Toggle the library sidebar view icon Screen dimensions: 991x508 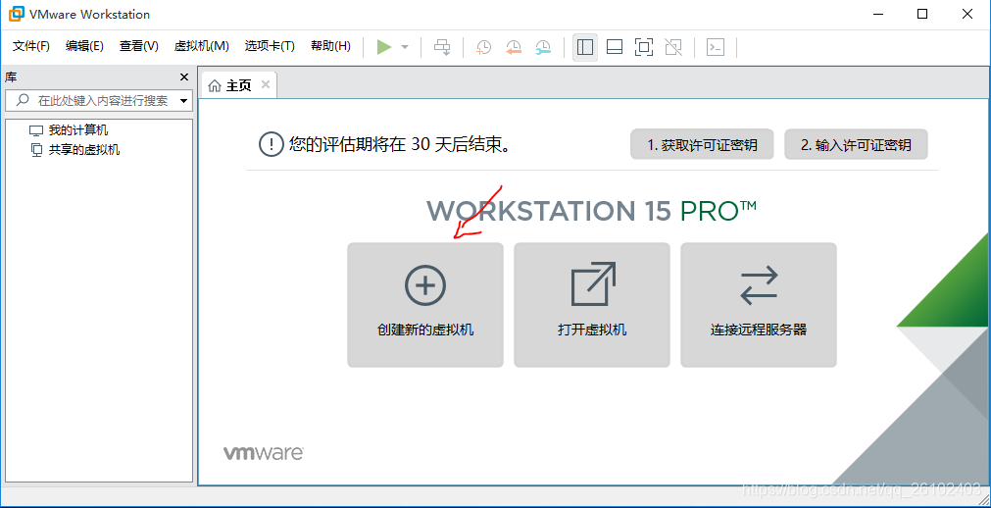coord(585,47)
